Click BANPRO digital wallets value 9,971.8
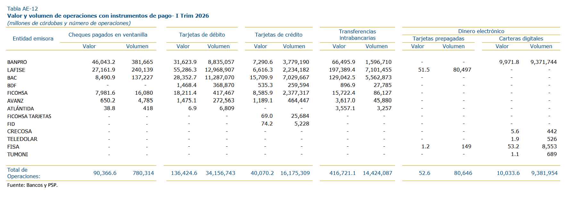The image size is (567, 199). [509, 62]
